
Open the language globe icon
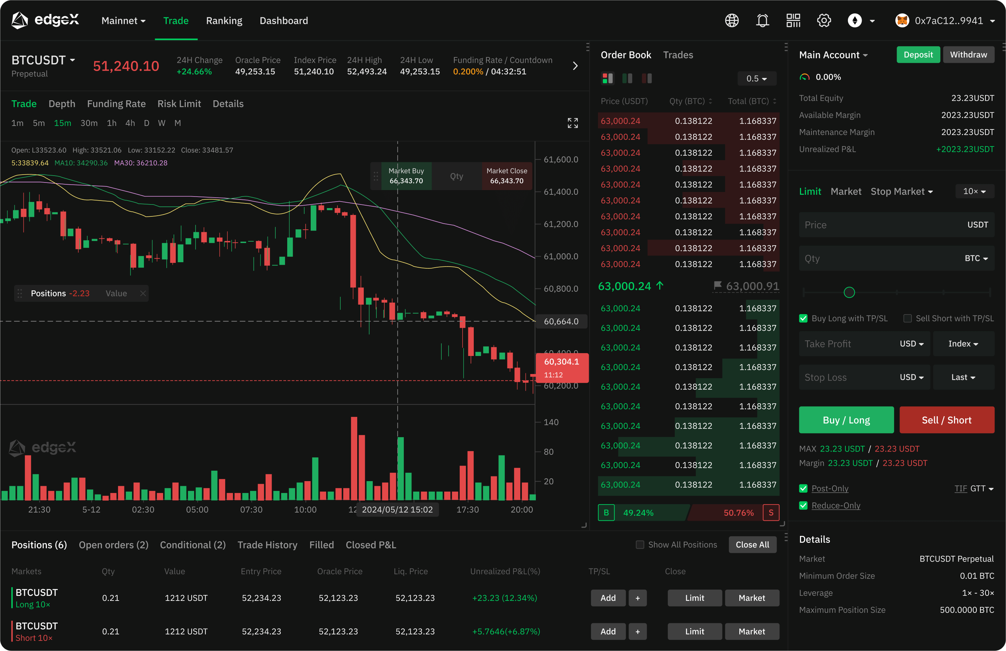[732, 20]
